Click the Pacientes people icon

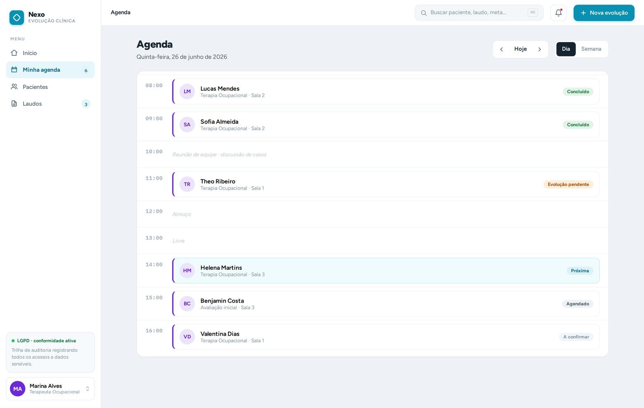coord(14,87)
